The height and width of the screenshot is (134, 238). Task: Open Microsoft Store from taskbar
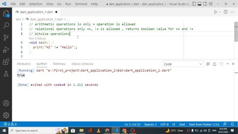(73, 131)
